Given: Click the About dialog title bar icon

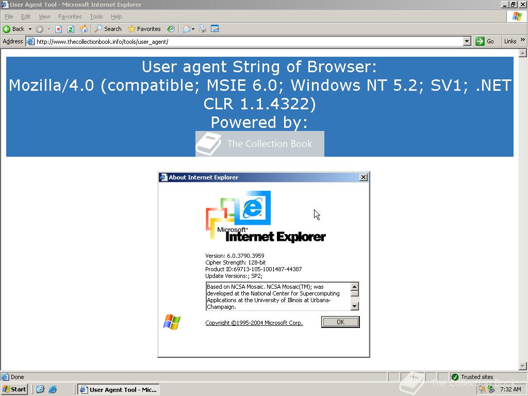Looking at the screenshot, I should pos(163,177).
